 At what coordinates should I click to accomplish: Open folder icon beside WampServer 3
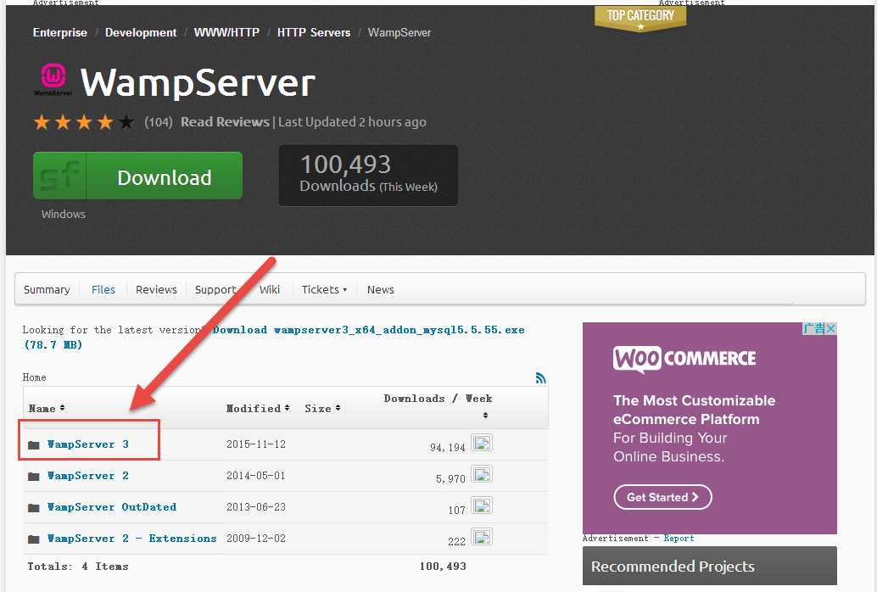tap(34, 444)
